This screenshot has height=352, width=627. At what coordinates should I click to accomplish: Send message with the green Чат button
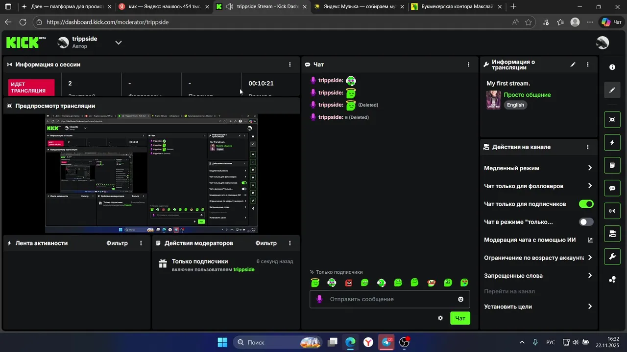(x=460, y=318)
